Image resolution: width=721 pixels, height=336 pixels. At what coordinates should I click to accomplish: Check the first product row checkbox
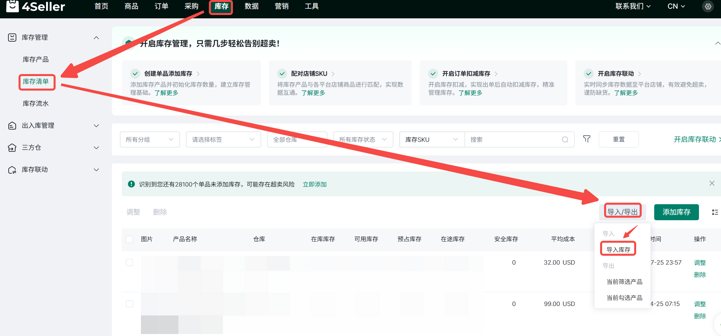click(130, 263)
